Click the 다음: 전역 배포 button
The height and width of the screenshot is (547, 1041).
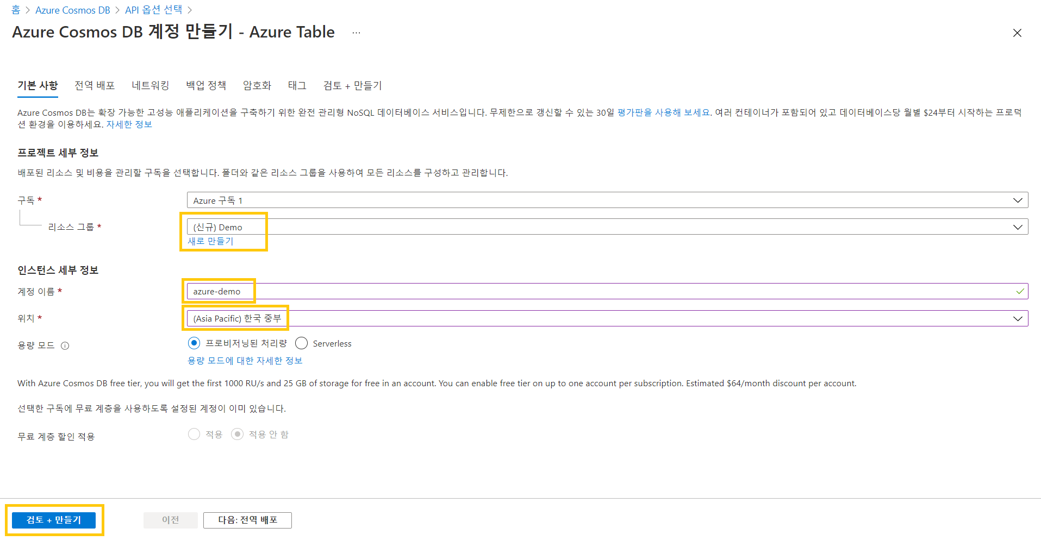[247, 520]
